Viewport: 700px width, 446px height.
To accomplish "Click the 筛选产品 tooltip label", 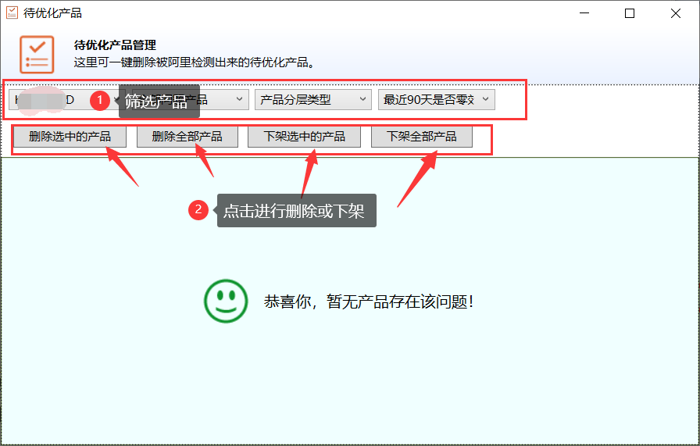I will [156, 101].
